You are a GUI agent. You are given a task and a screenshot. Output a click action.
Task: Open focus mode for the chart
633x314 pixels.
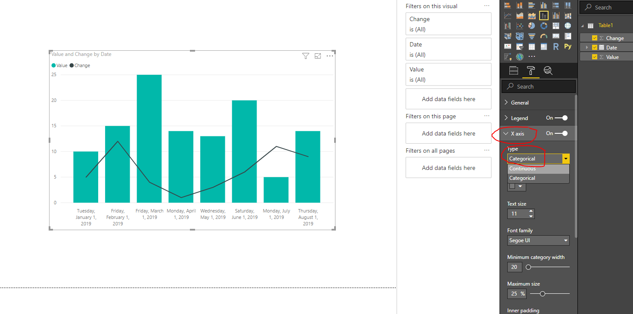click(318, 56)
